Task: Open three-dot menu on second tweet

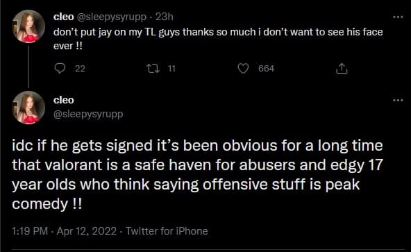Action: 398,100
